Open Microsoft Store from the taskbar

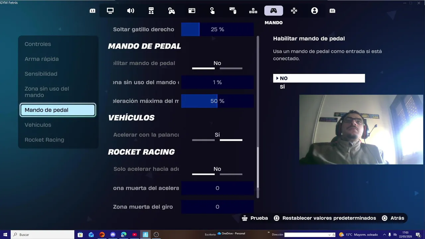click(80, 234)
